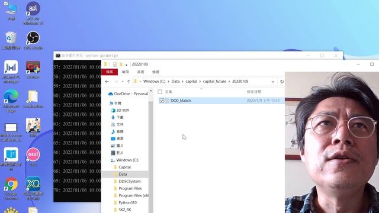This screenshot has height=213, width=379.
Task: Open the anime character image desktop icon
Action: (33, 128)
